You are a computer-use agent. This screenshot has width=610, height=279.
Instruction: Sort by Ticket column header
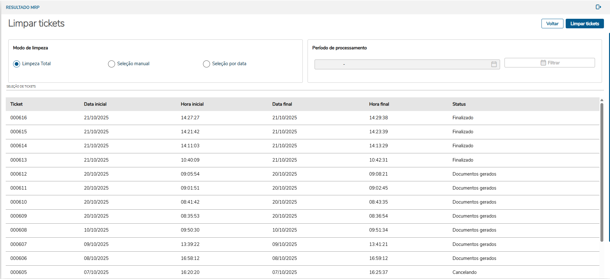(17, 104)
